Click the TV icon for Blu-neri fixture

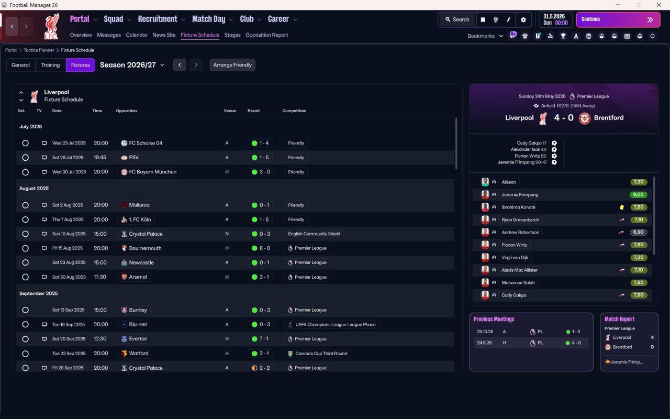(44, 325)
